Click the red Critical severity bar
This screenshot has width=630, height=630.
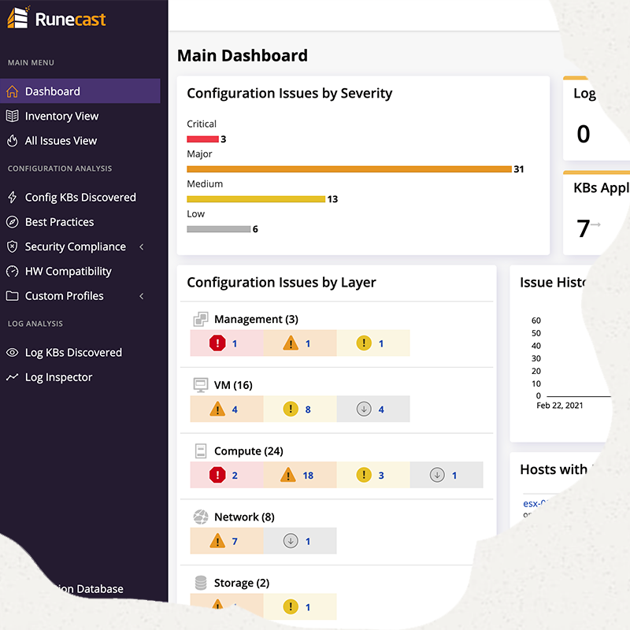click(x=203, y=139)
